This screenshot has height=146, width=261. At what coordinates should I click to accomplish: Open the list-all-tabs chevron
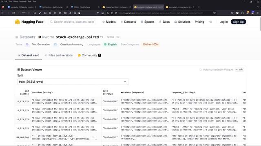(x=258, y=7)
